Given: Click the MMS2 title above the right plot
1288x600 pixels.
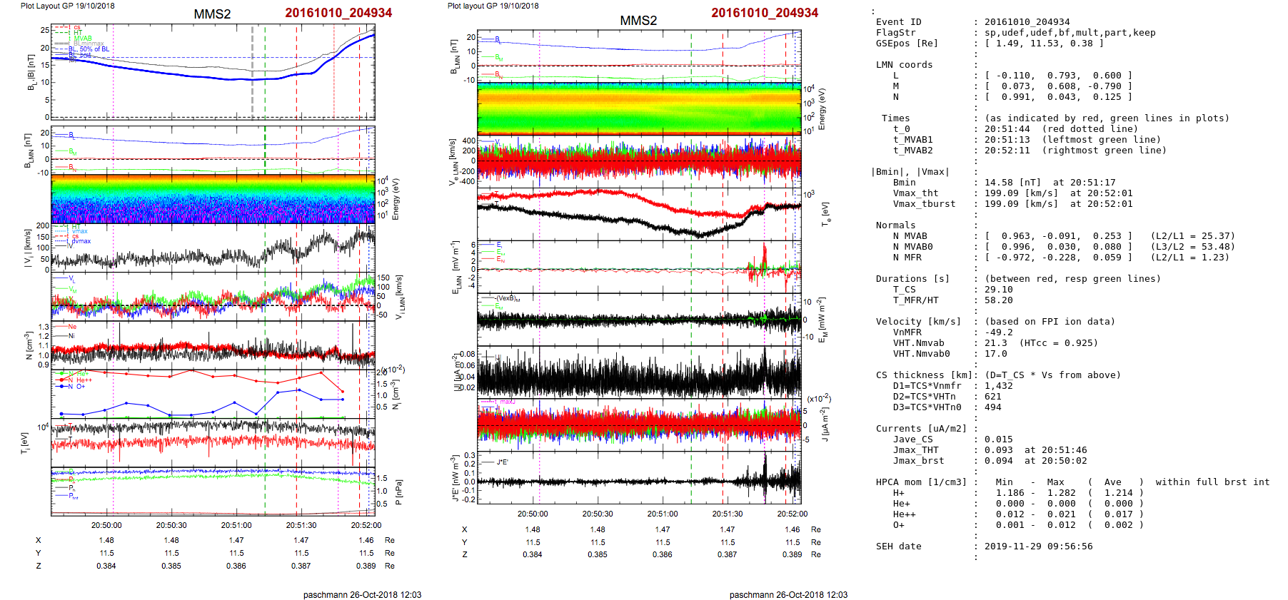Looking at the screenshot, I should [x=638, y=21].
